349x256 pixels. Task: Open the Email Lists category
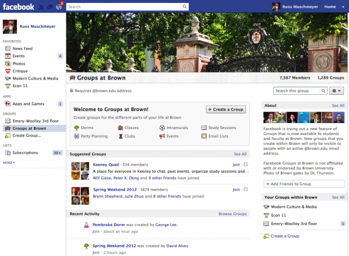(219, 136)
